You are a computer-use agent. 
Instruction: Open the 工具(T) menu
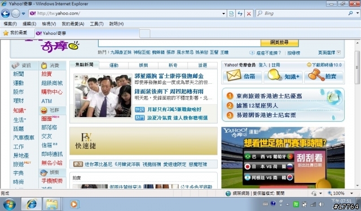[x=96, y=24]
